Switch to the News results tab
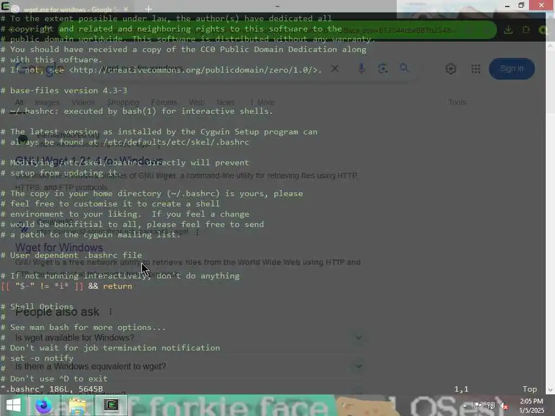 [225, 102]
